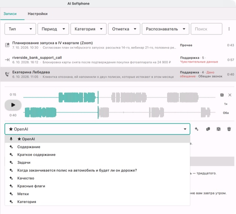
Task: Choose the Красные флаги option
Action: pos(97,186)
